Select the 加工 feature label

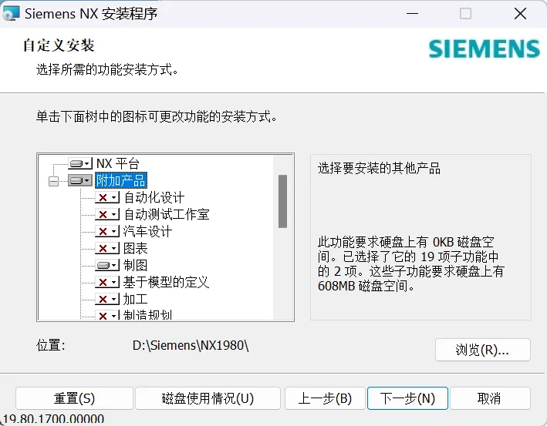pyautogui.click(x=135, y=299)
